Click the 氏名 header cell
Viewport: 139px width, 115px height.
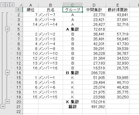point(51,10)
